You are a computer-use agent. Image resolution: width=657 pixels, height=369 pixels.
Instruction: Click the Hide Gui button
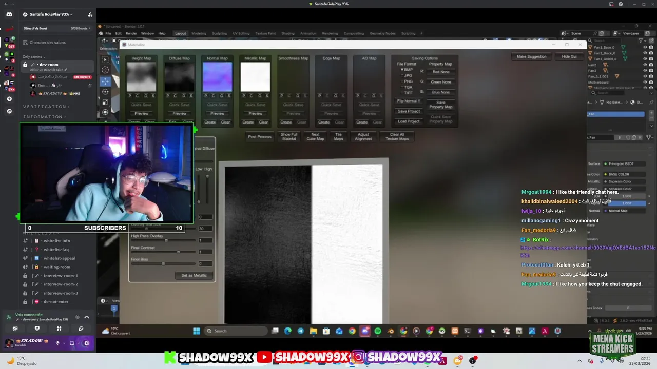(569, 56)
